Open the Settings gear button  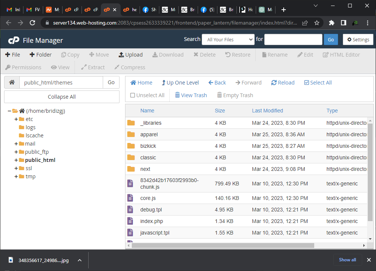tap(358, 39)
